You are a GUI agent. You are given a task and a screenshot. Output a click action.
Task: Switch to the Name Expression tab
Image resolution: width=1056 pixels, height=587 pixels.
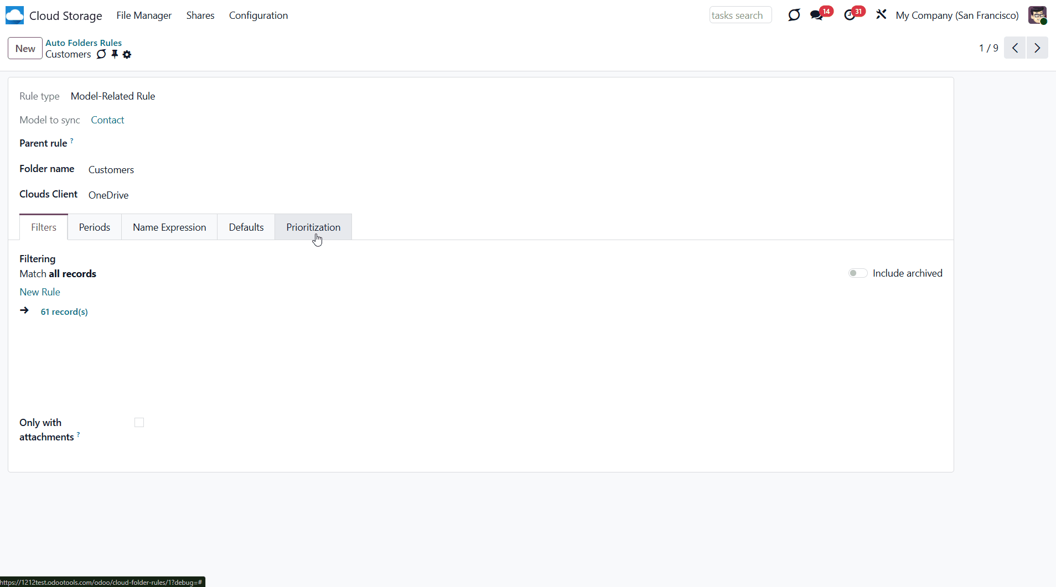(x=169, y=227)
